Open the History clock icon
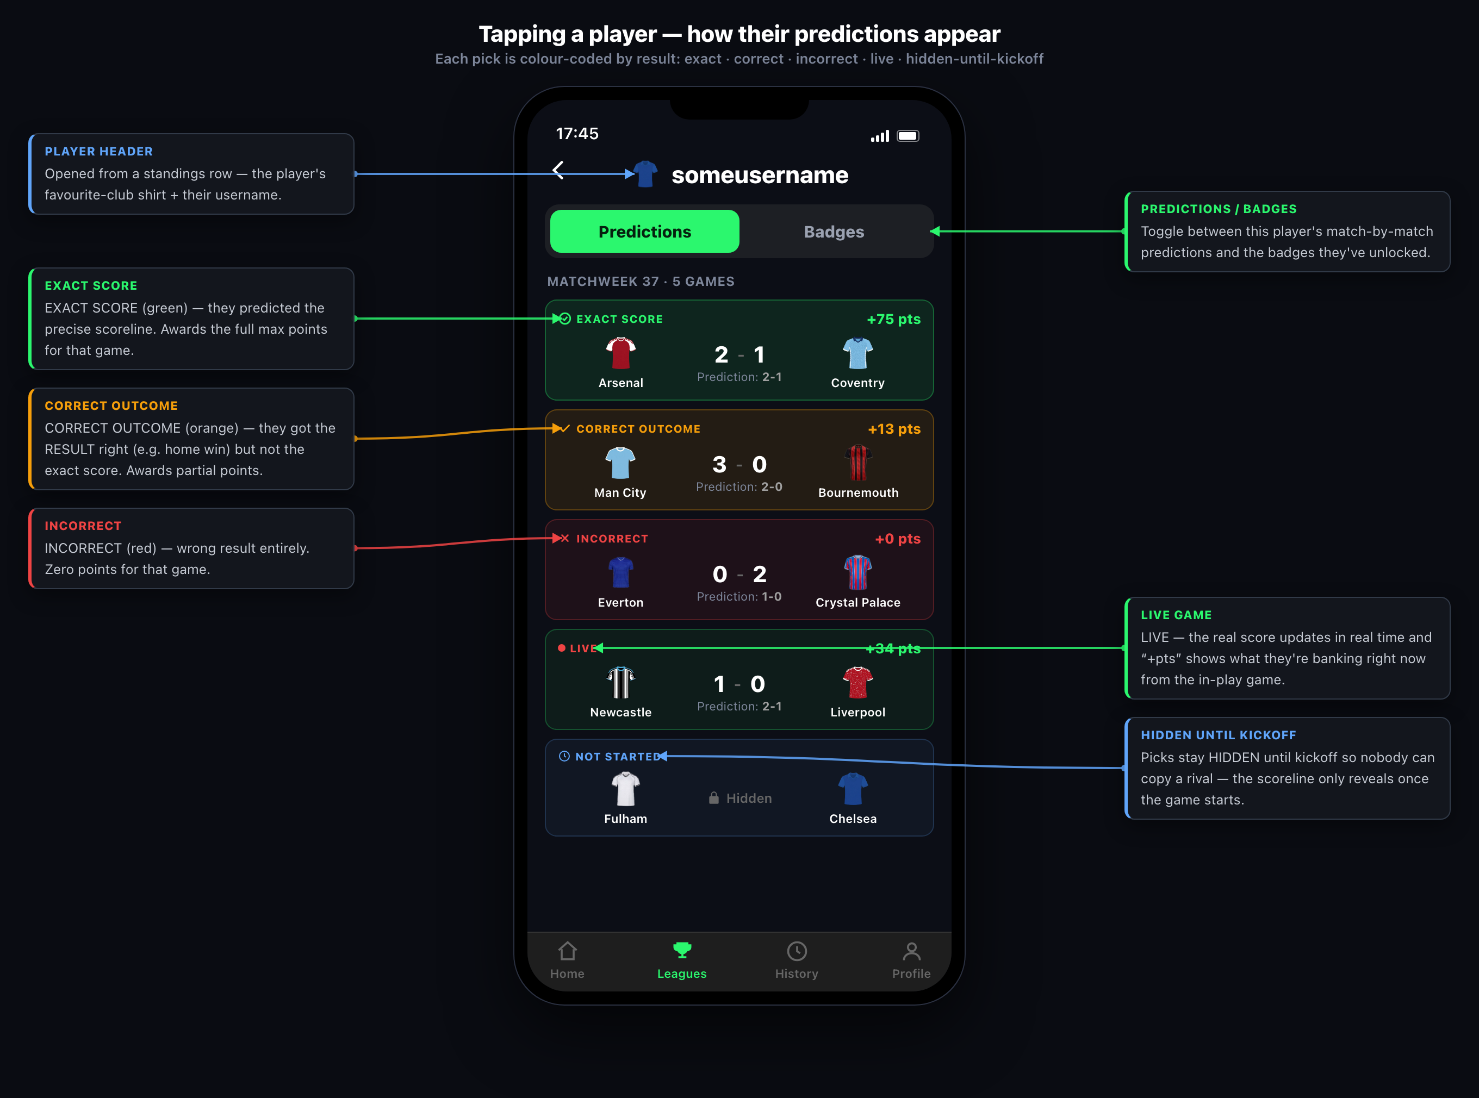This screenshot has width=1479, height=1098. coord(797,951)
